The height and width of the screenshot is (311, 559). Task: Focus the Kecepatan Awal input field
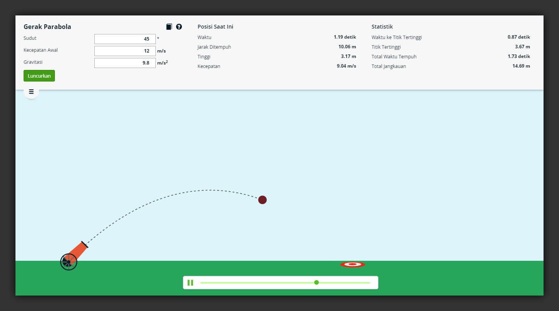(x=125, y=51)
